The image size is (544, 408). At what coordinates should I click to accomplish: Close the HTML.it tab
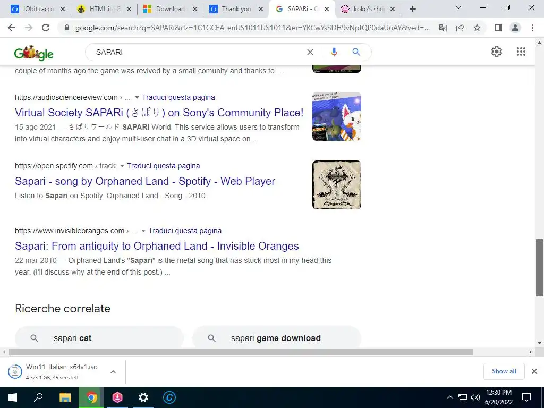129,10
